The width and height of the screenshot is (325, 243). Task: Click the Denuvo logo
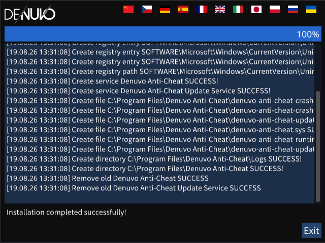tap(30, 14)
